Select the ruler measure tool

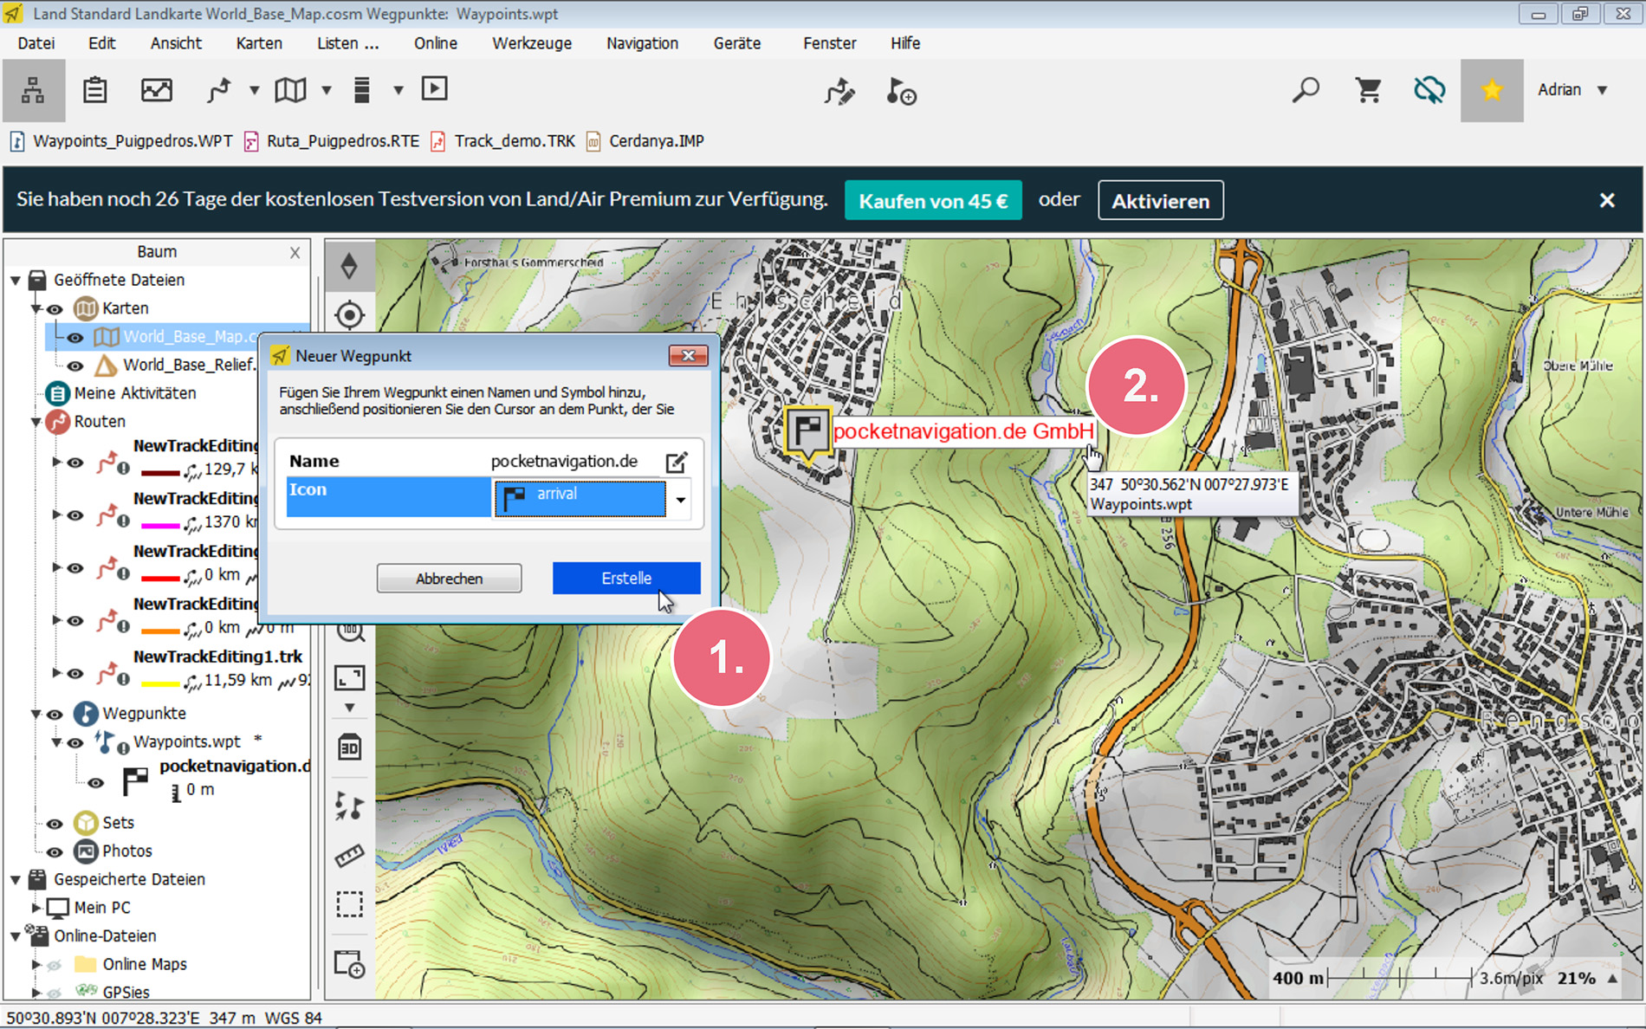tap(349, 856)
